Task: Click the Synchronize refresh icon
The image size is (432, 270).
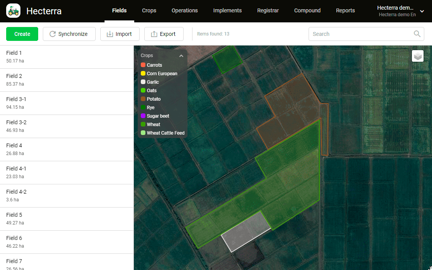Action: (x=53, y=34)
